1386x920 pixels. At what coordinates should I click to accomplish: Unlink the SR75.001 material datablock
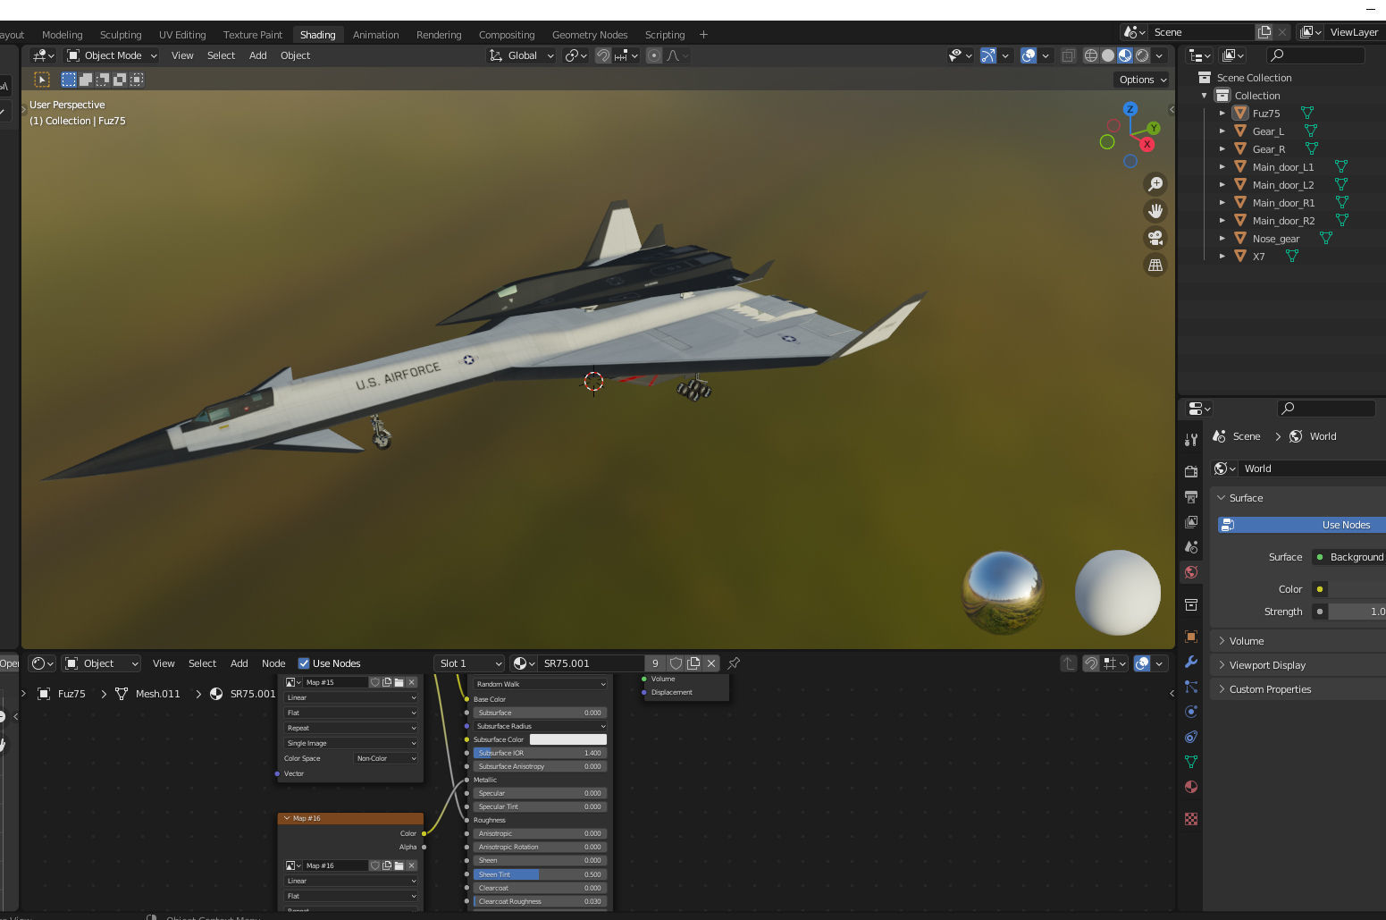[711, 663]
